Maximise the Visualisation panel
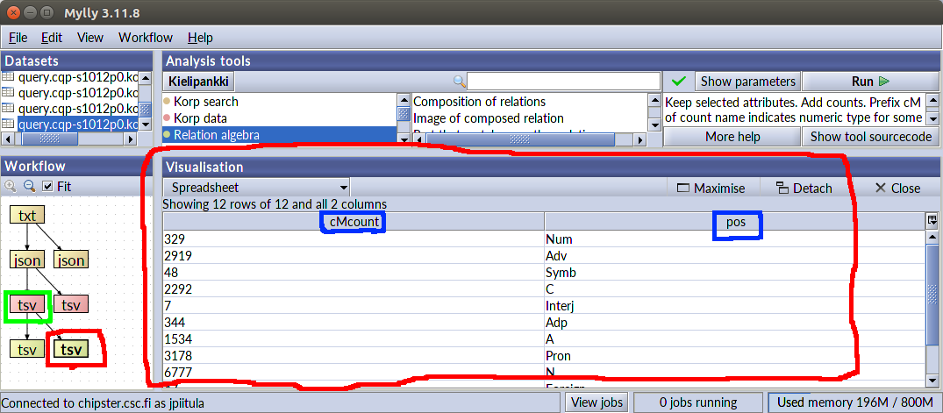The height and width of the screenshot is (413, 943). (711, 188)
